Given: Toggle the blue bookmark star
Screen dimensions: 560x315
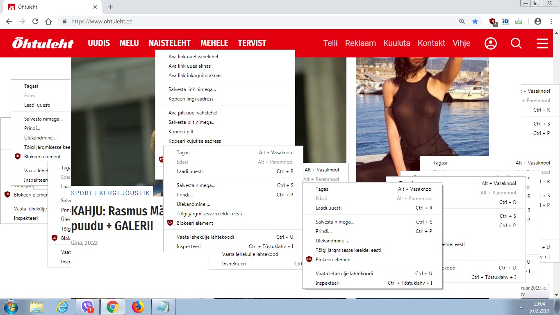Looking at the screenshot, I should 475,21.
